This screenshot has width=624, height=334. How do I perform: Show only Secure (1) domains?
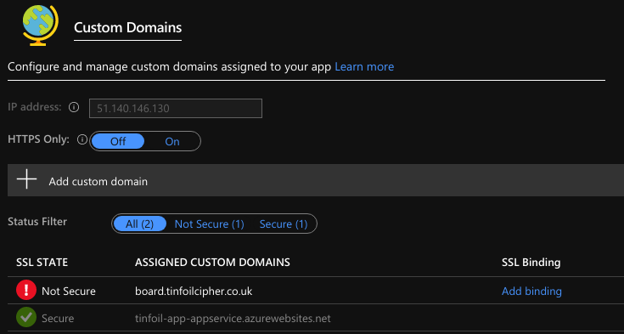[x=284, y=224]
